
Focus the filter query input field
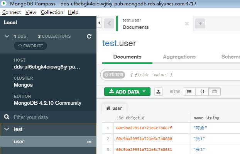pos(184,75)
